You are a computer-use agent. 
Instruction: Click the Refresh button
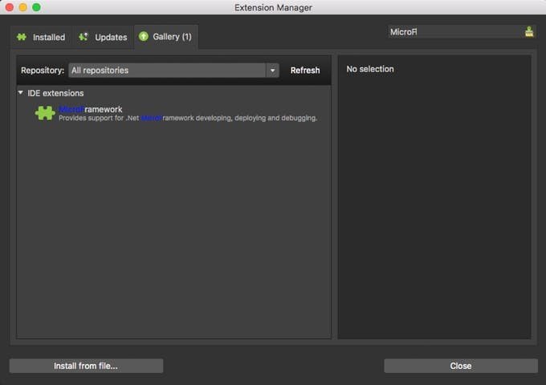click(x=305, y=71)
